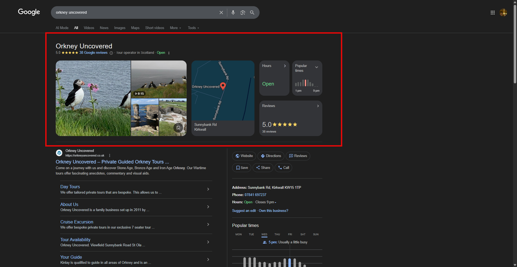This screenshot has height=267, width=517.
Task: Open the Hours card
Action: (x=274, y=78)
